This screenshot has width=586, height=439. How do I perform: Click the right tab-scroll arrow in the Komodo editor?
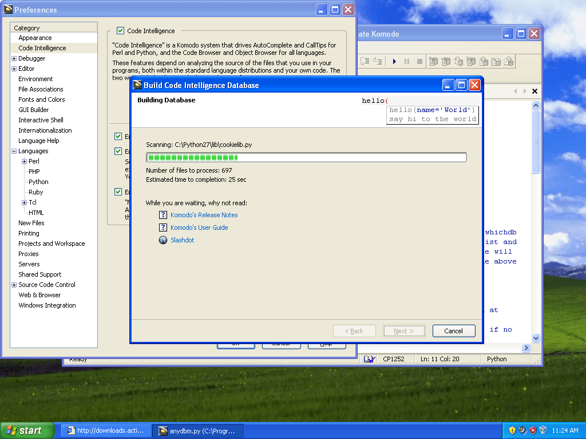(x=525, y=91)
